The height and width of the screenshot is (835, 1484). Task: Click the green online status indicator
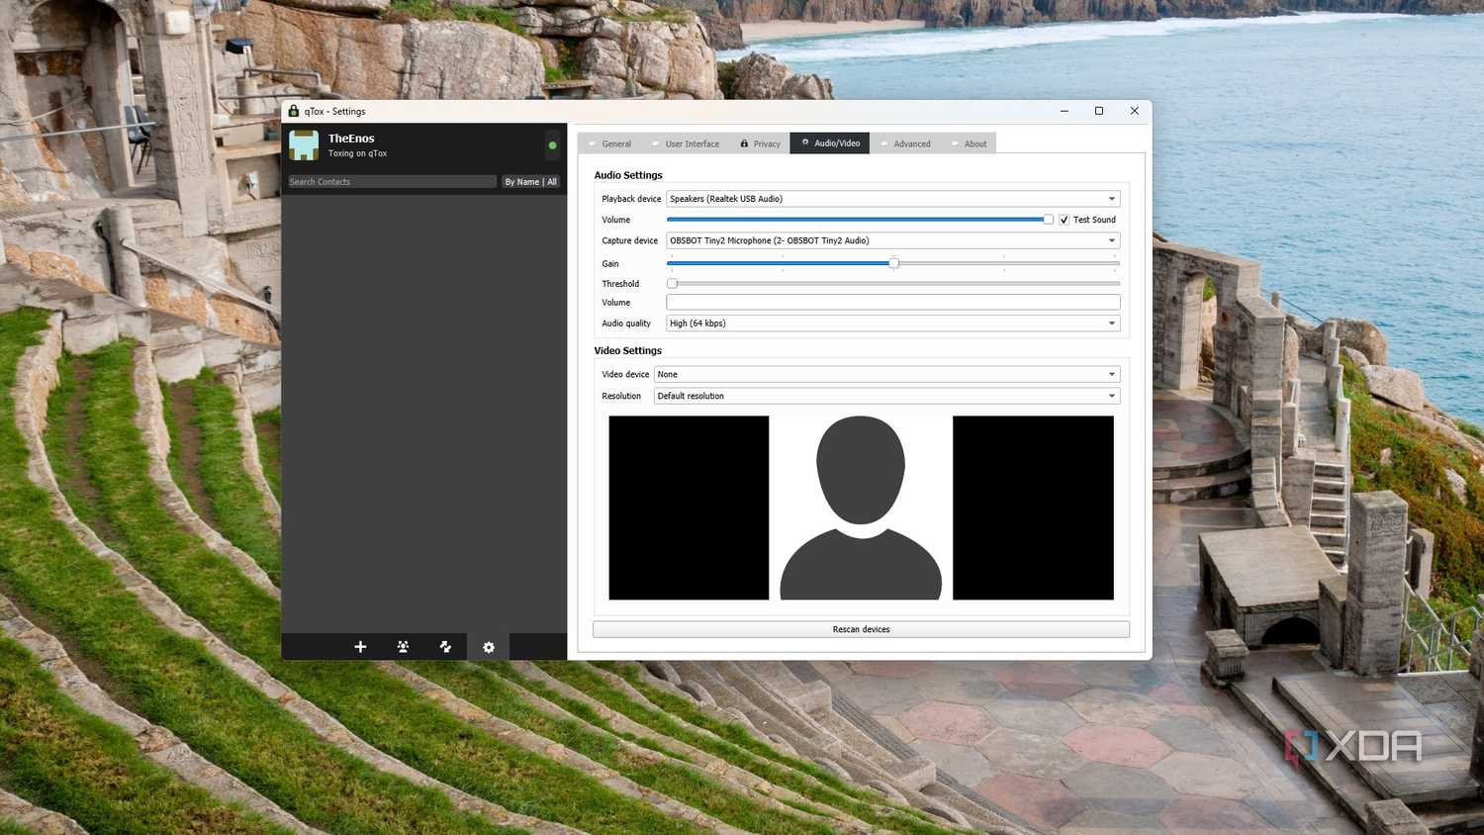point(552,145)
